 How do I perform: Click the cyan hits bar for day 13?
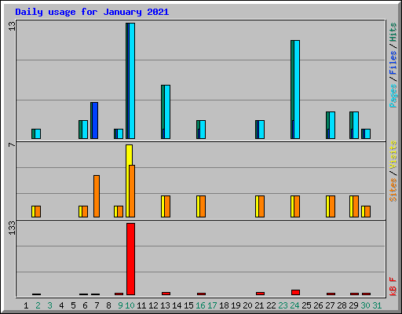coord(167,111)
